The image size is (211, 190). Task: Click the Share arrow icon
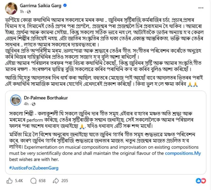(56, 181)
